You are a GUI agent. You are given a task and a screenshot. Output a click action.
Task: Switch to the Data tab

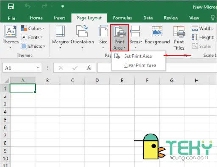148,18
